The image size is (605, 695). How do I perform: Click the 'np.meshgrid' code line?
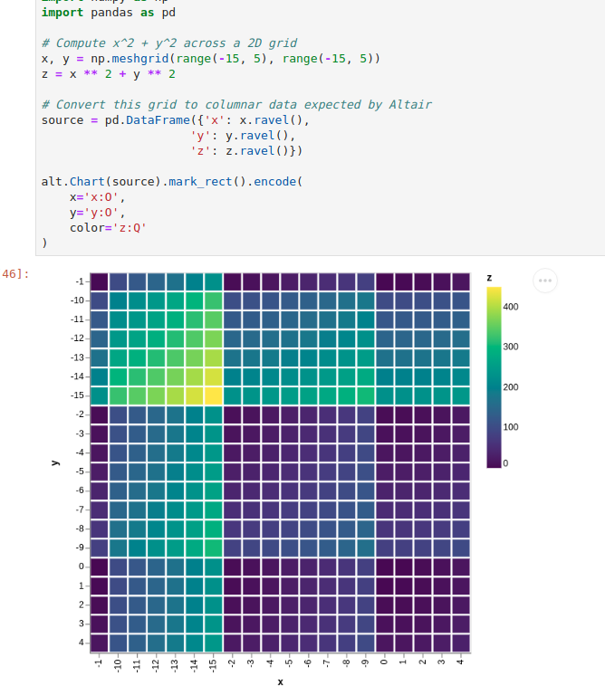pyautogui.click(x=211, y=59)
